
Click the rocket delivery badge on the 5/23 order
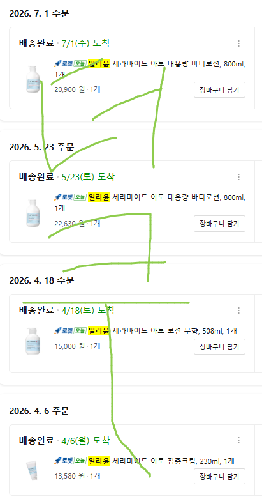70,197
